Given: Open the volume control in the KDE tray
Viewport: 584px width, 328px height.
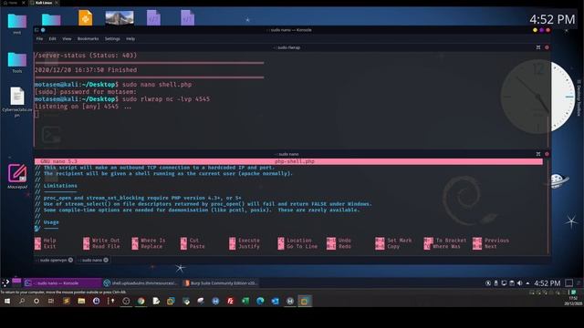Looking at the screenshot, I should pos(519,283).
